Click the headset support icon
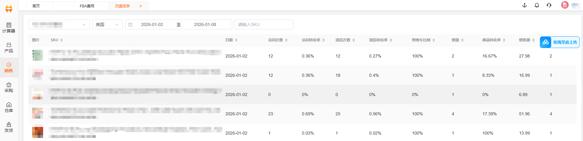The image size is (583, 141). coord(549,5)
